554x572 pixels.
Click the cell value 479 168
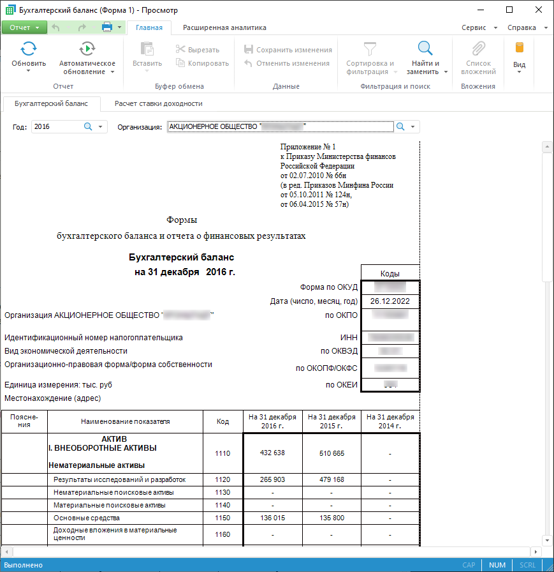tap(332, 479)
